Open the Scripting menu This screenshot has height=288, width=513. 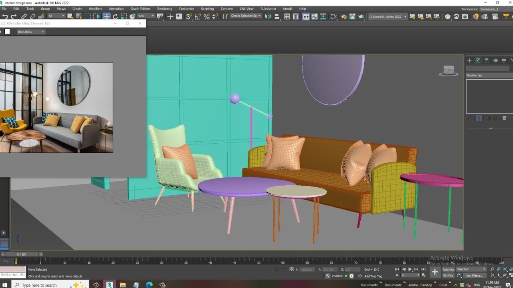click(207, 8)
